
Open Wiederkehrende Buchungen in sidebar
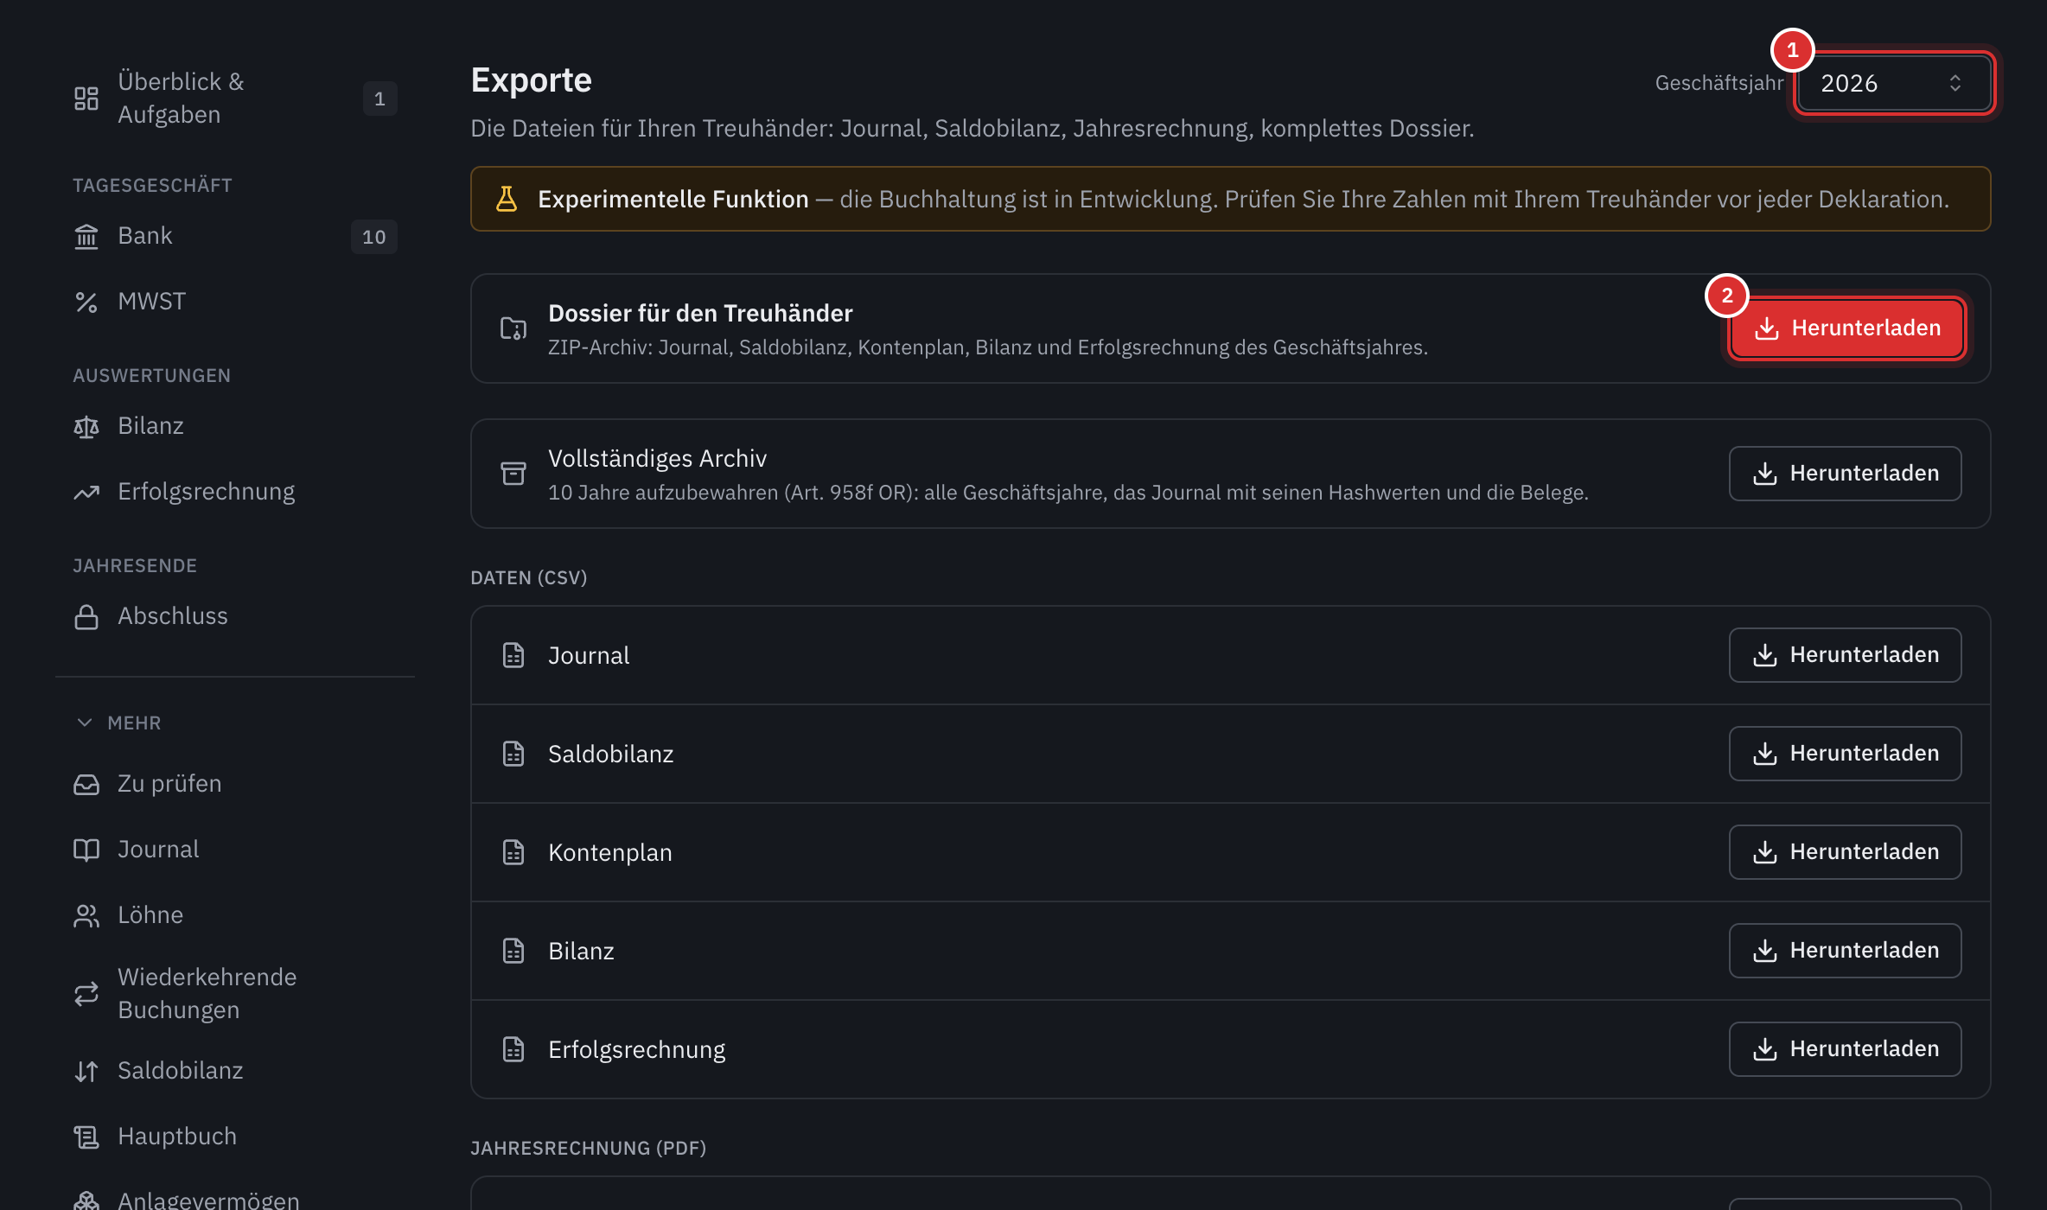pos(235,994)
